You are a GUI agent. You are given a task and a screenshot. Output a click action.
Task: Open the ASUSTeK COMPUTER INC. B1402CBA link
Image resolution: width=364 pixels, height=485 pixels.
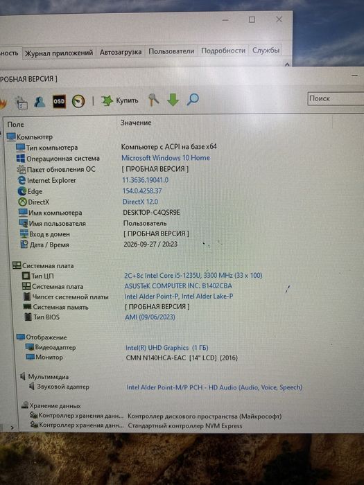point(178,285)
